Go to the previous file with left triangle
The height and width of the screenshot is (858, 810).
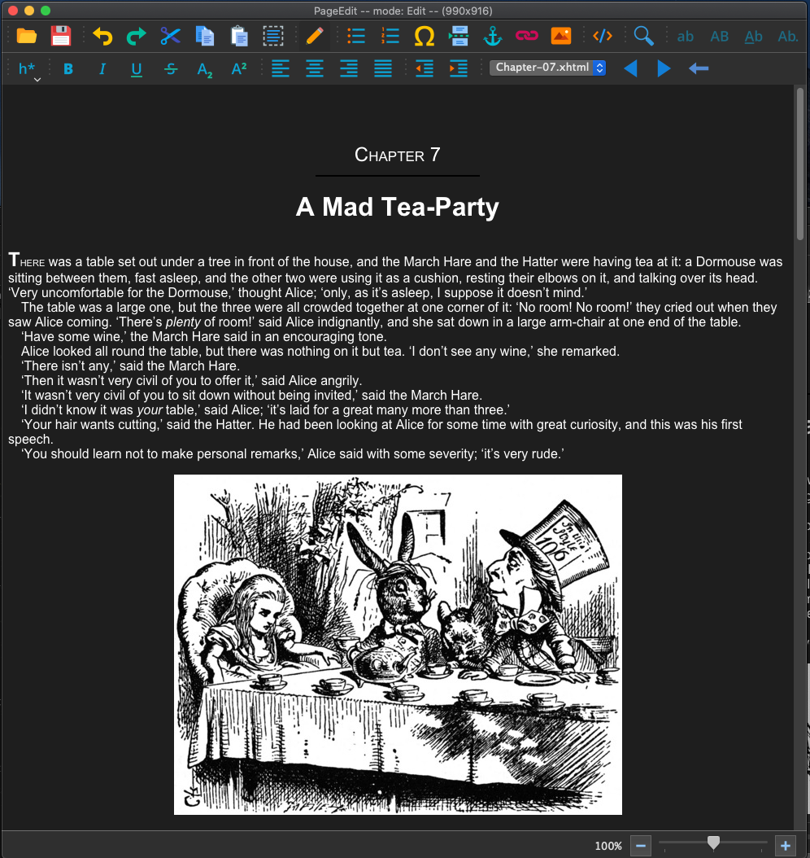[630, 69]
